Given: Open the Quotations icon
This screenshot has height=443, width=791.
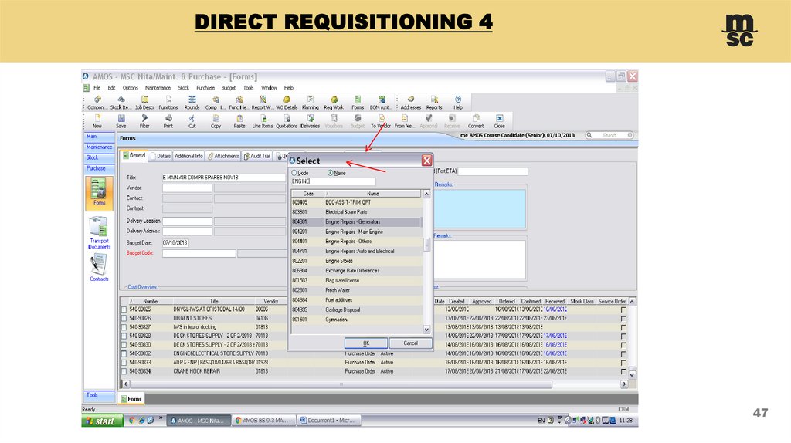Looking at the screenshot, I should coord(287,121).
